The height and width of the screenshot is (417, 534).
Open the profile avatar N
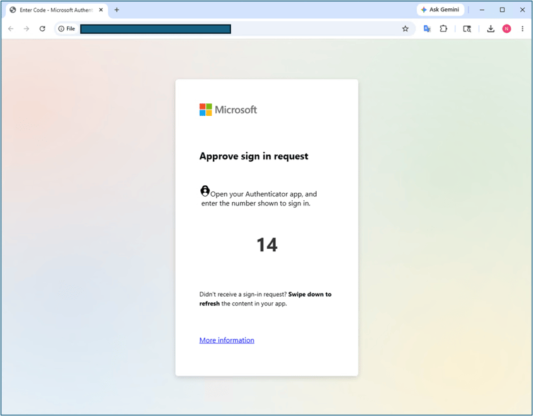click(507, 28)
